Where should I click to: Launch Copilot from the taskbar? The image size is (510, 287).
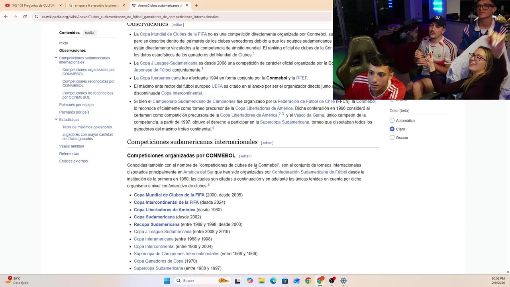pyautogui.click(x=250, y=281)
